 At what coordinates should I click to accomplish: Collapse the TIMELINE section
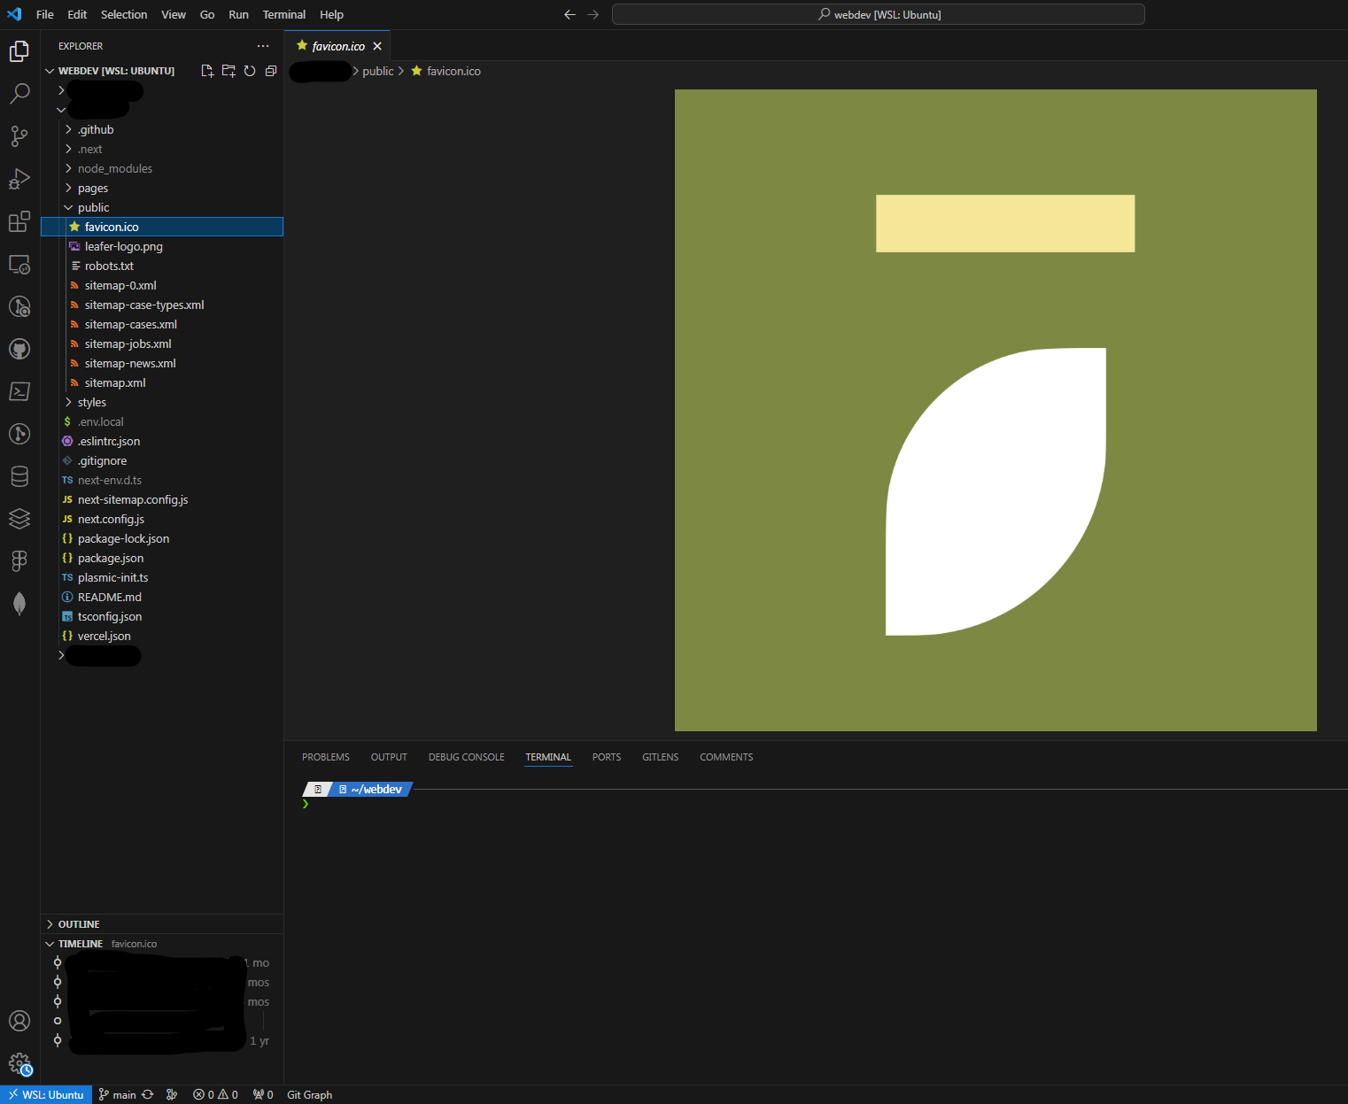pyautogui.click(x=80, y=944)
